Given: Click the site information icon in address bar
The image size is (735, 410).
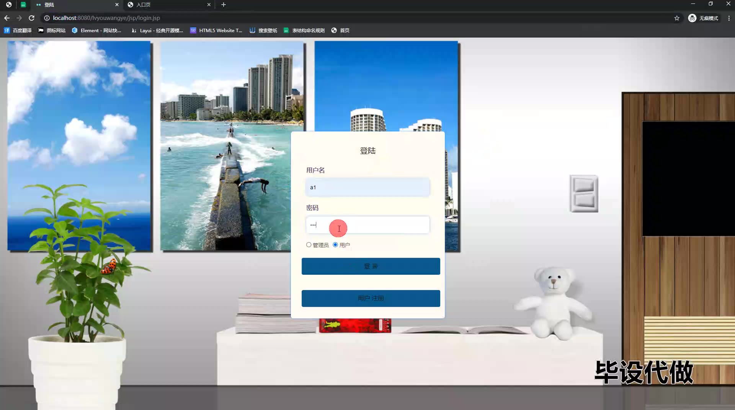Looking at the screenshot, I should tap(47, 18).
